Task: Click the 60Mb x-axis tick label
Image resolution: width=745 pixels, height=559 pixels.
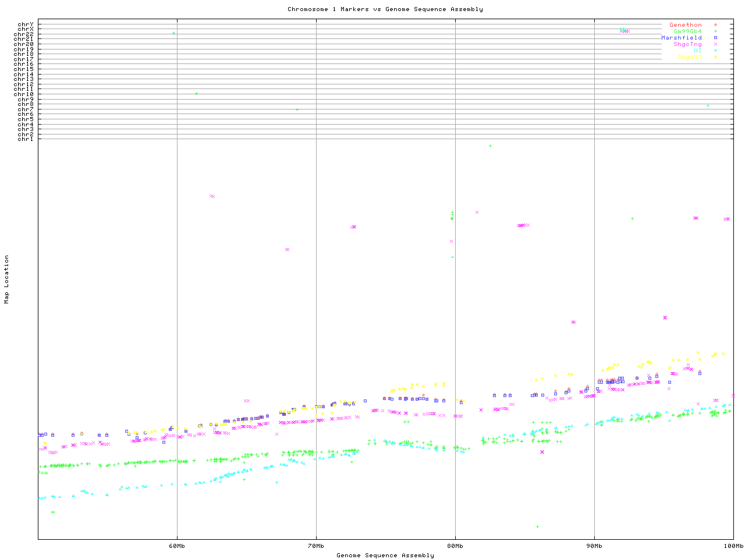Action: click(x=177, y=546)
